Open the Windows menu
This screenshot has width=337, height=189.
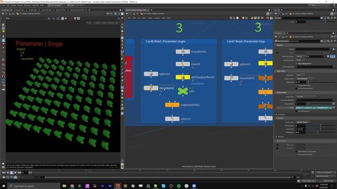pos(27,5)
